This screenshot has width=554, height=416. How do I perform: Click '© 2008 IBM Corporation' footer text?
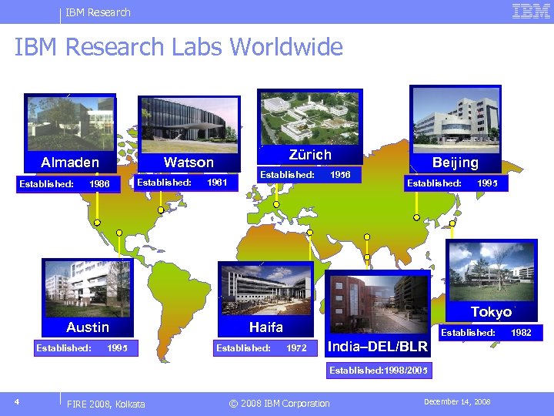click(279, 404)
